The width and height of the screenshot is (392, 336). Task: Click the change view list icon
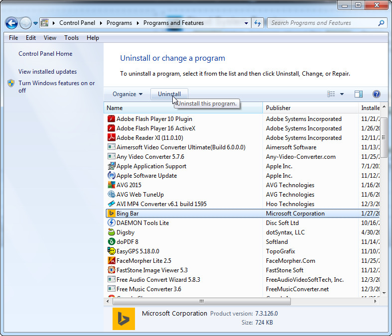331,94
